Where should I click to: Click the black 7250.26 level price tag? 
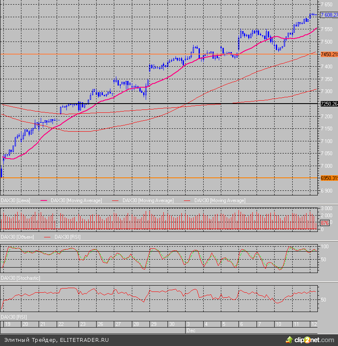329,104
